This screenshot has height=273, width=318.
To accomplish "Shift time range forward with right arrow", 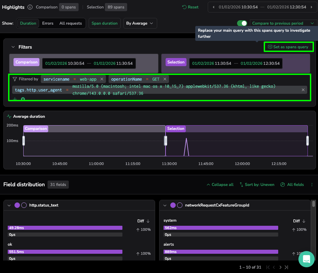I will (x=311, y=7).
